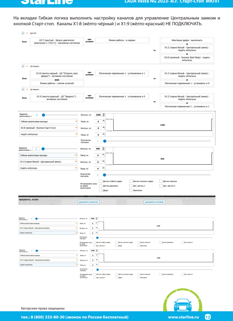
Task: Open 'подать импульсы' dropdown in the delay-3 block
Action: [48, 168]
